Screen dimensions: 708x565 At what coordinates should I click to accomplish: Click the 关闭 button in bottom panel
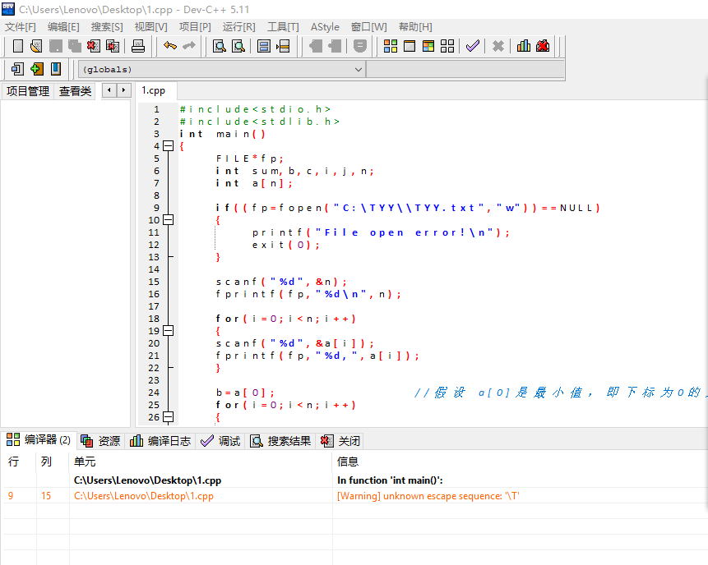[340, 441]
